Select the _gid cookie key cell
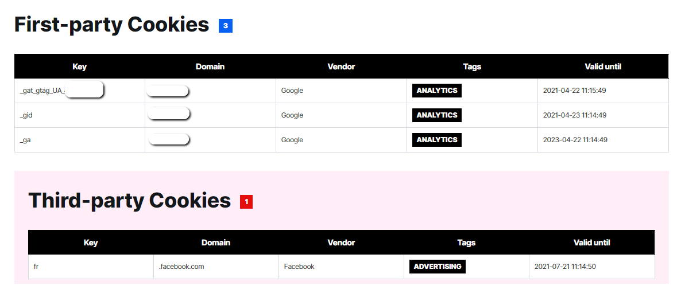This screenshot has width=681, height=301. 26,115
